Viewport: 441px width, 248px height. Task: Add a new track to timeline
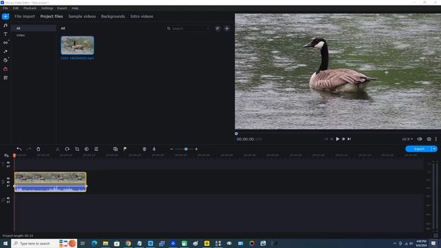[x=6, y=156]
